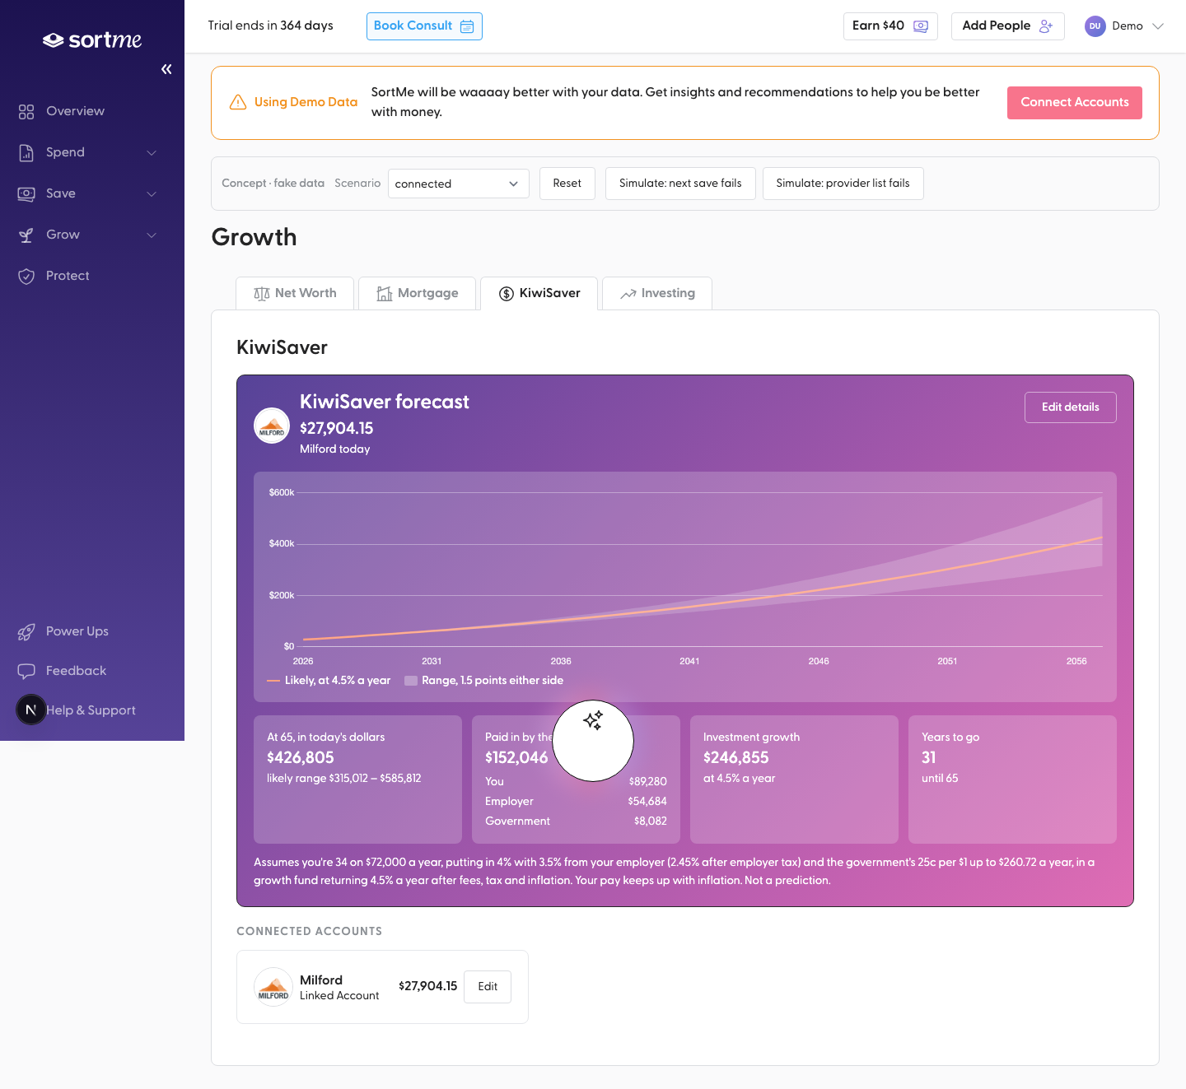This screenshot has width=1186, height=1089.
Task: Expand the Spend submenu chevron
Action: tap(152, 152)
